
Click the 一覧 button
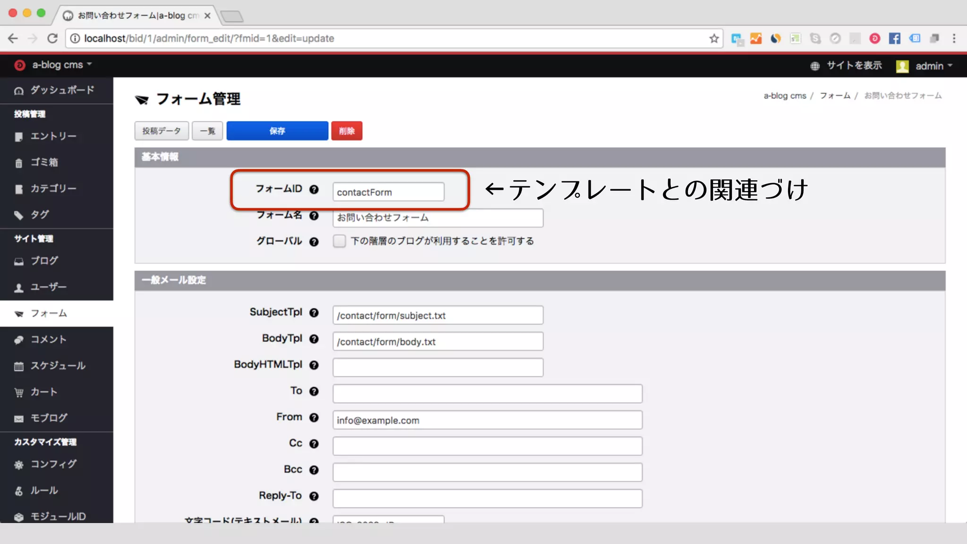tap(207, 131)
